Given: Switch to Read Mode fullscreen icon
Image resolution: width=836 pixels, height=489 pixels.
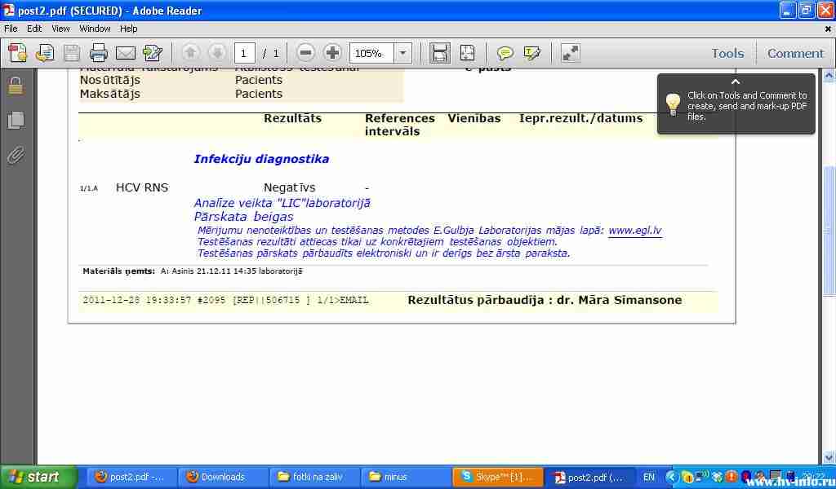Looking at the screenshot, I should [571, 53].
